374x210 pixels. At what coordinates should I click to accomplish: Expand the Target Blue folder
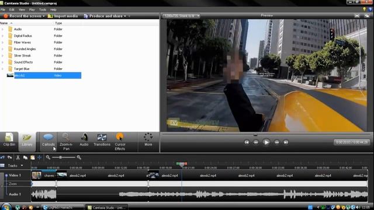click(2, 69)
